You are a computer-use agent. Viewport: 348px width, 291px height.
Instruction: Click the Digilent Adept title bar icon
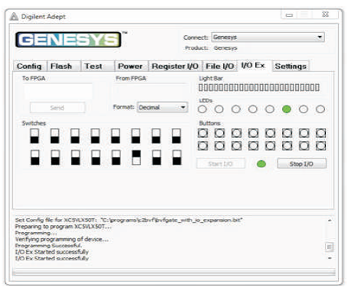14,17
